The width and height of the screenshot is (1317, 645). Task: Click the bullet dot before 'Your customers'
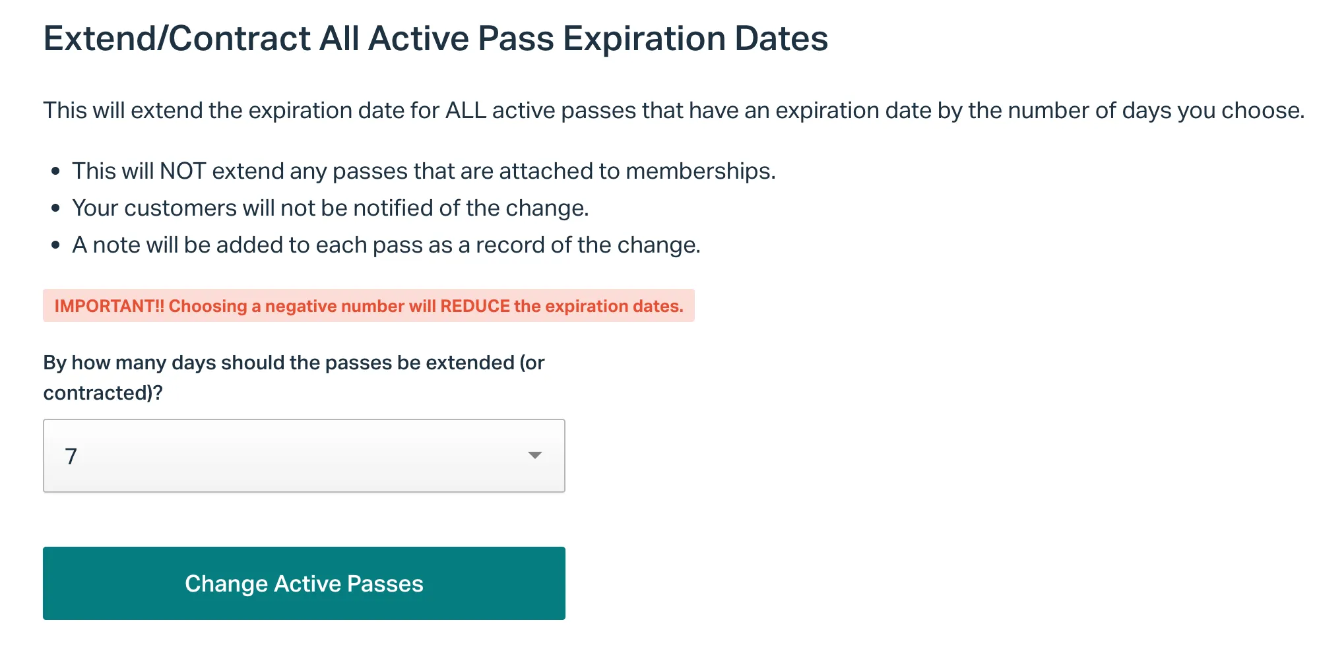tap(56, 208)
